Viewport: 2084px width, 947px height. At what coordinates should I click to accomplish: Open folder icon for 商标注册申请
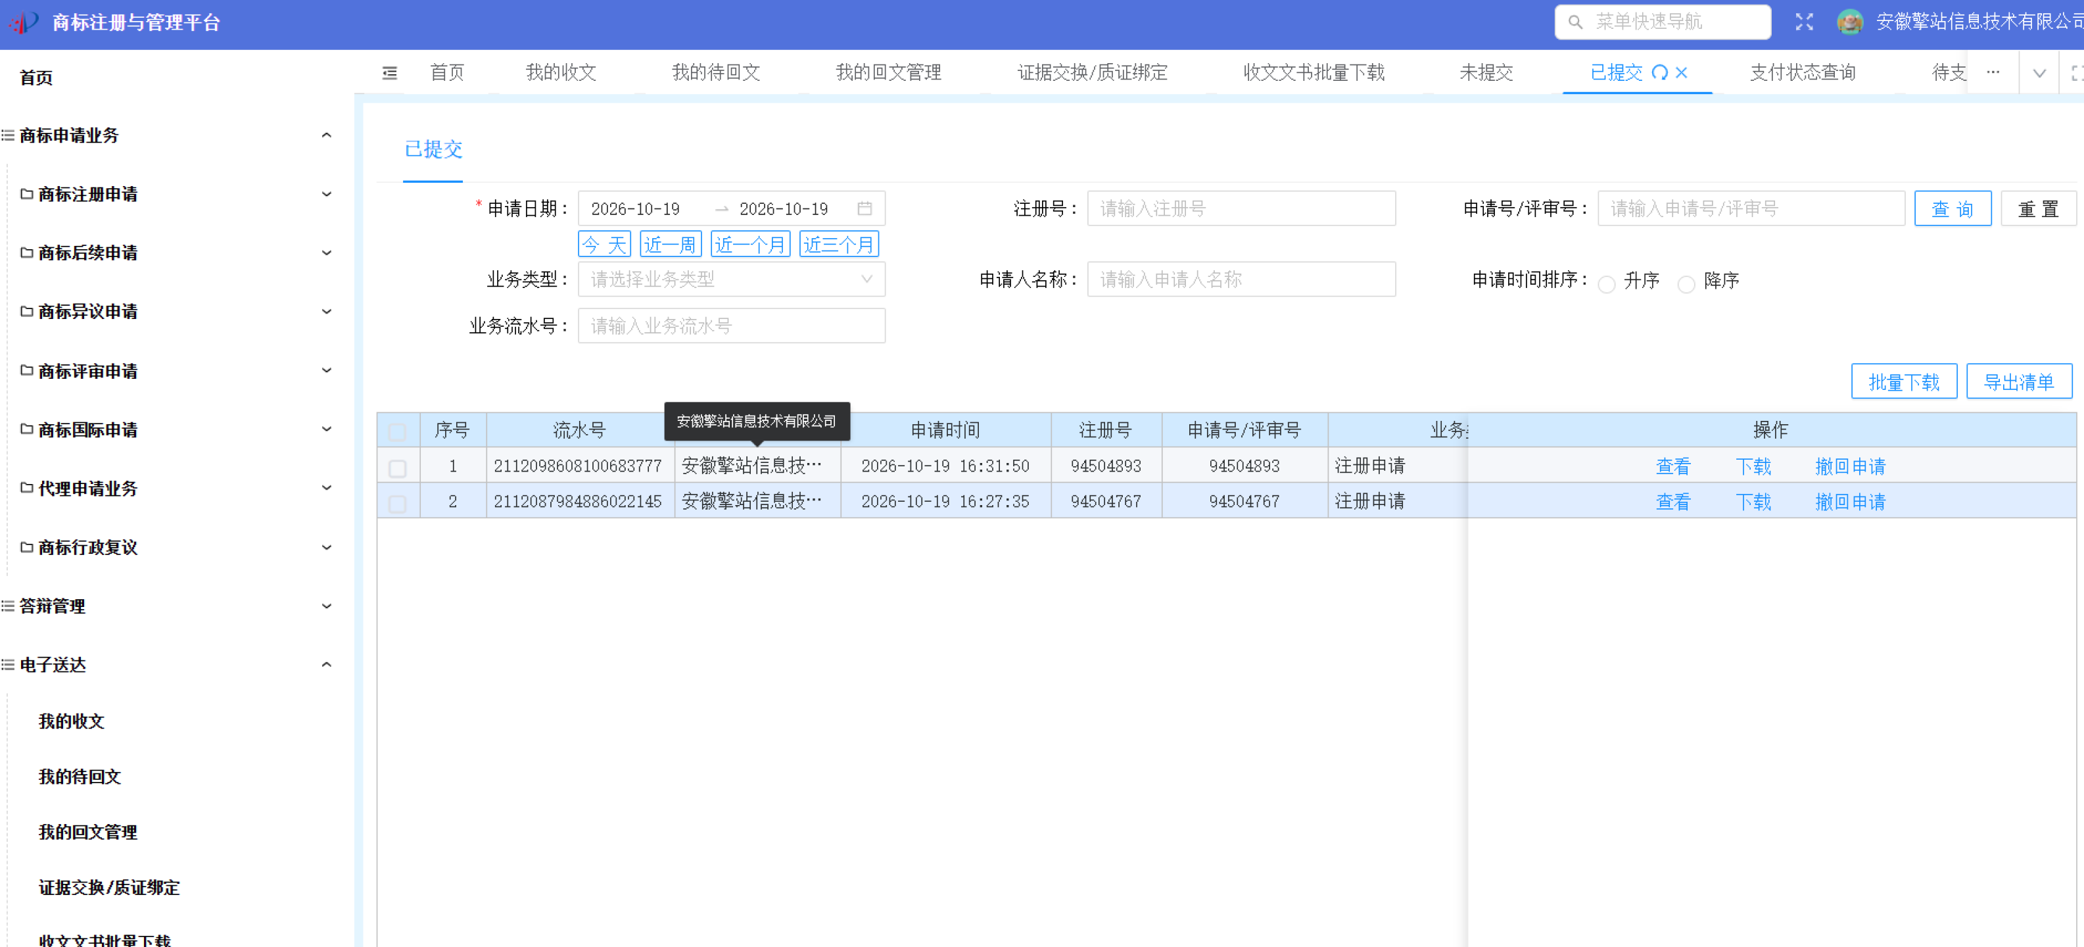[x=27, y=194]
